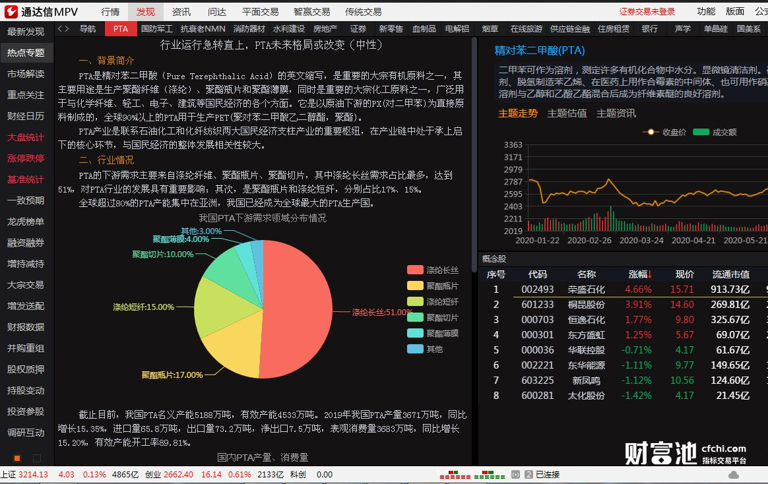
Task: Open the 行情 menu
Action: point(110,12)
